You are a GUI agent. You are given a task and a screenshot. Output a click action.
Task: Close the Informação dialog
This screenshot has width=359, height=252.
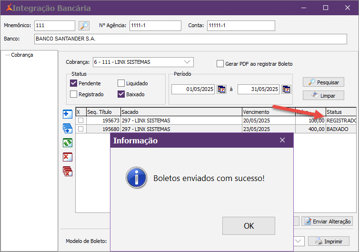pos(282,140)
